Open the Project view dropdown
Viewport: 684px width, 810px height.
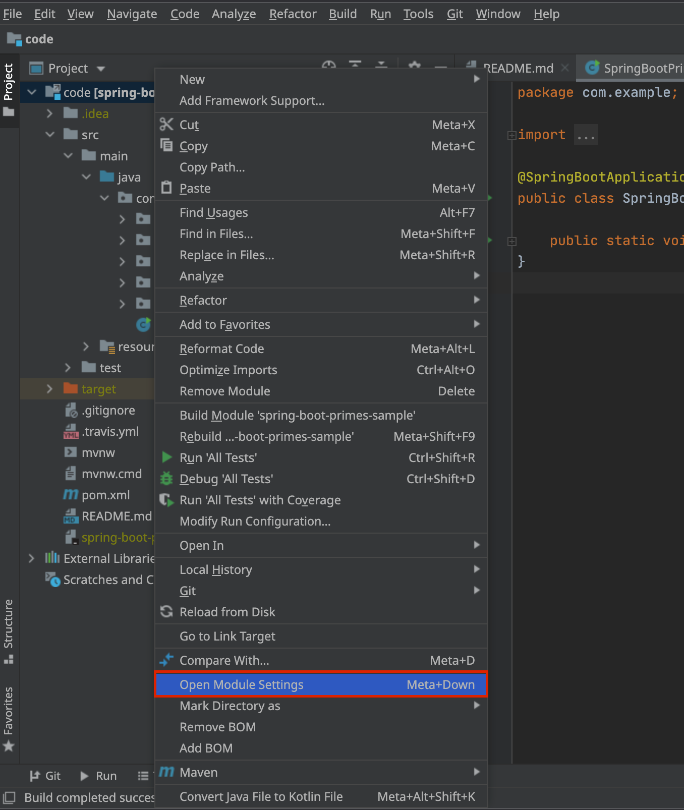click(x=101, y=68)
